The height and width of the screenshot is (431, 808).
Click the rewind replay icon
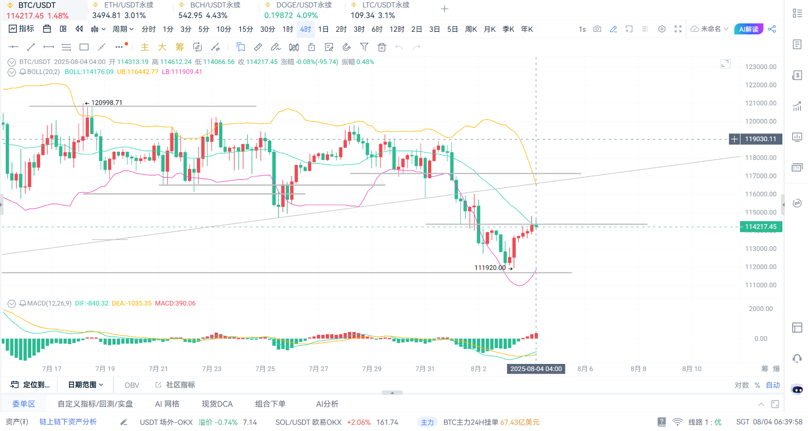[79, 29]
